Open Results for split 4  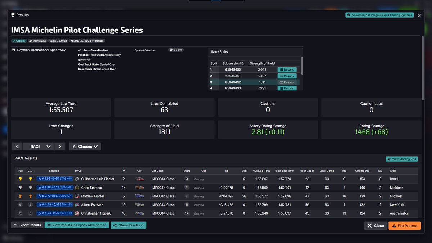coord(287,88)
